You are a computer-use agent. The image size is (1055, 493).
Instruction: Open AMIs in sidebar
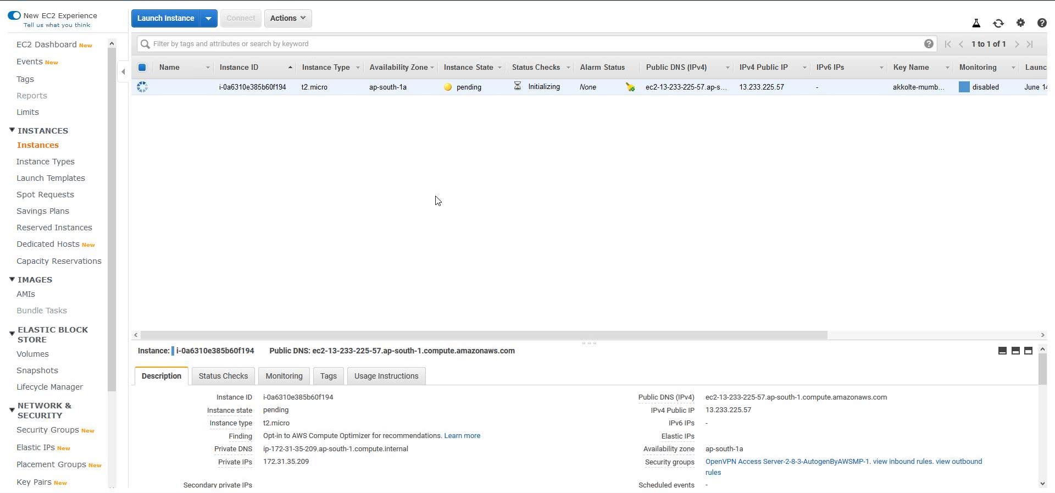pyautogui.click(x=26, y=294)
